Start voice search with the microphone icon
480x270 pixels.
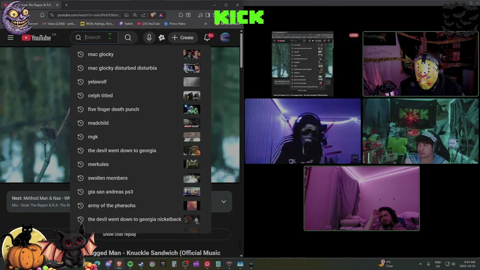149,37
